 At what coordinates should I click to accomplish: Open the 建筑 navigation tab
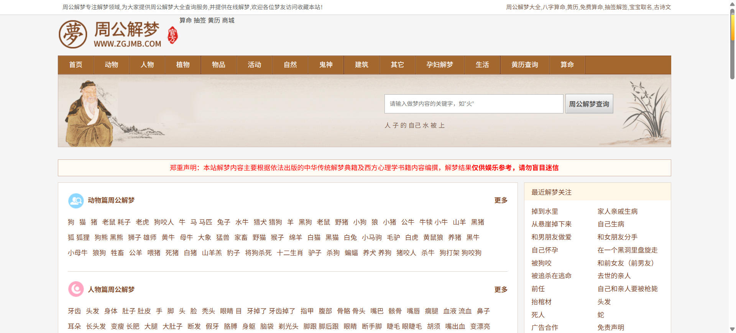(x=361, y=65)
